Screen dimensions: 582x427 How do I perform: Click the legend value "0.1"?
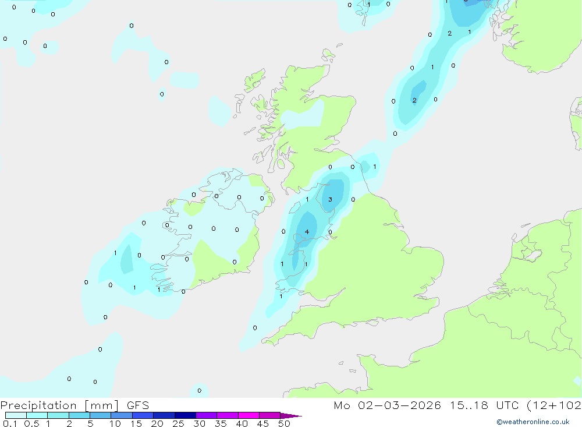click(x=10, y=424)
